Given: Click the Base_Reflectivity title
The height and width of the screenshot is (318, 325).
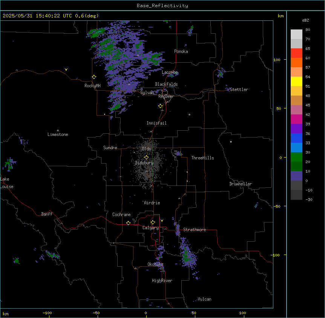Looking at the screenshot, I should 162,6.
